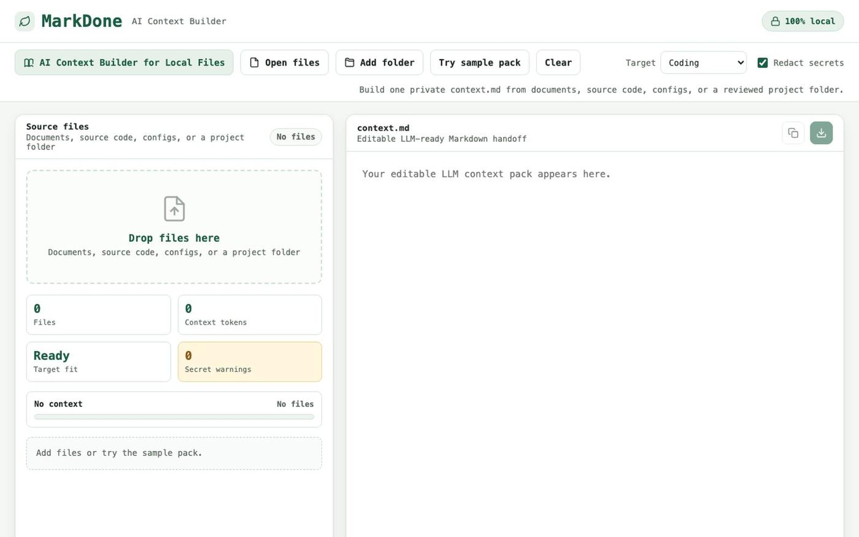
Task: Click the Context tokens count card
Action: point(250,315)
